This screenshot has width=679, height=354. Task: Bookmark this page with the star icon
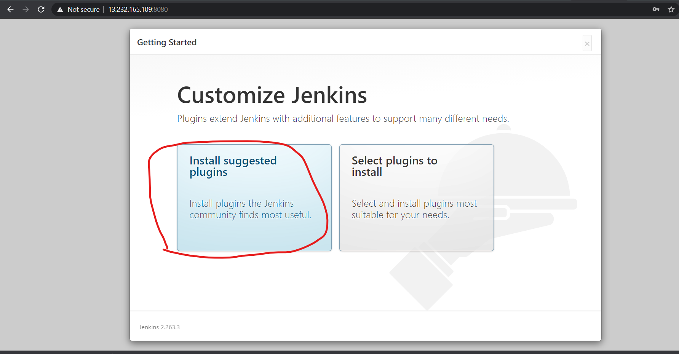point(671,10)
